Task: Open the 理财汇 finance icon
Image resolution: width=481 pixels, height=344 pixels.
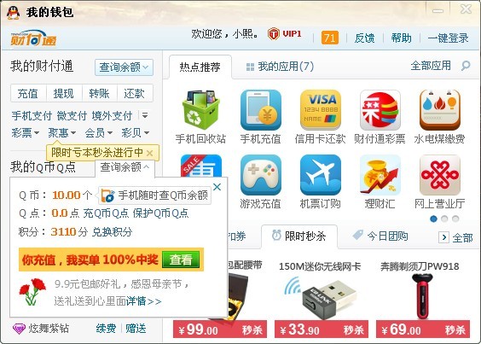Action: [x=380, y=175]
